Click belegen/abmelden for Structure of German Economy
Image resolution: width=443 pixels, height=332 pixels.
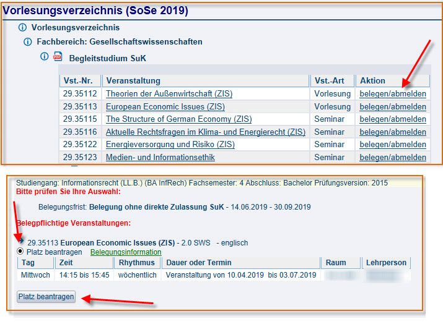pyautogui.click(x=393, y=119)
